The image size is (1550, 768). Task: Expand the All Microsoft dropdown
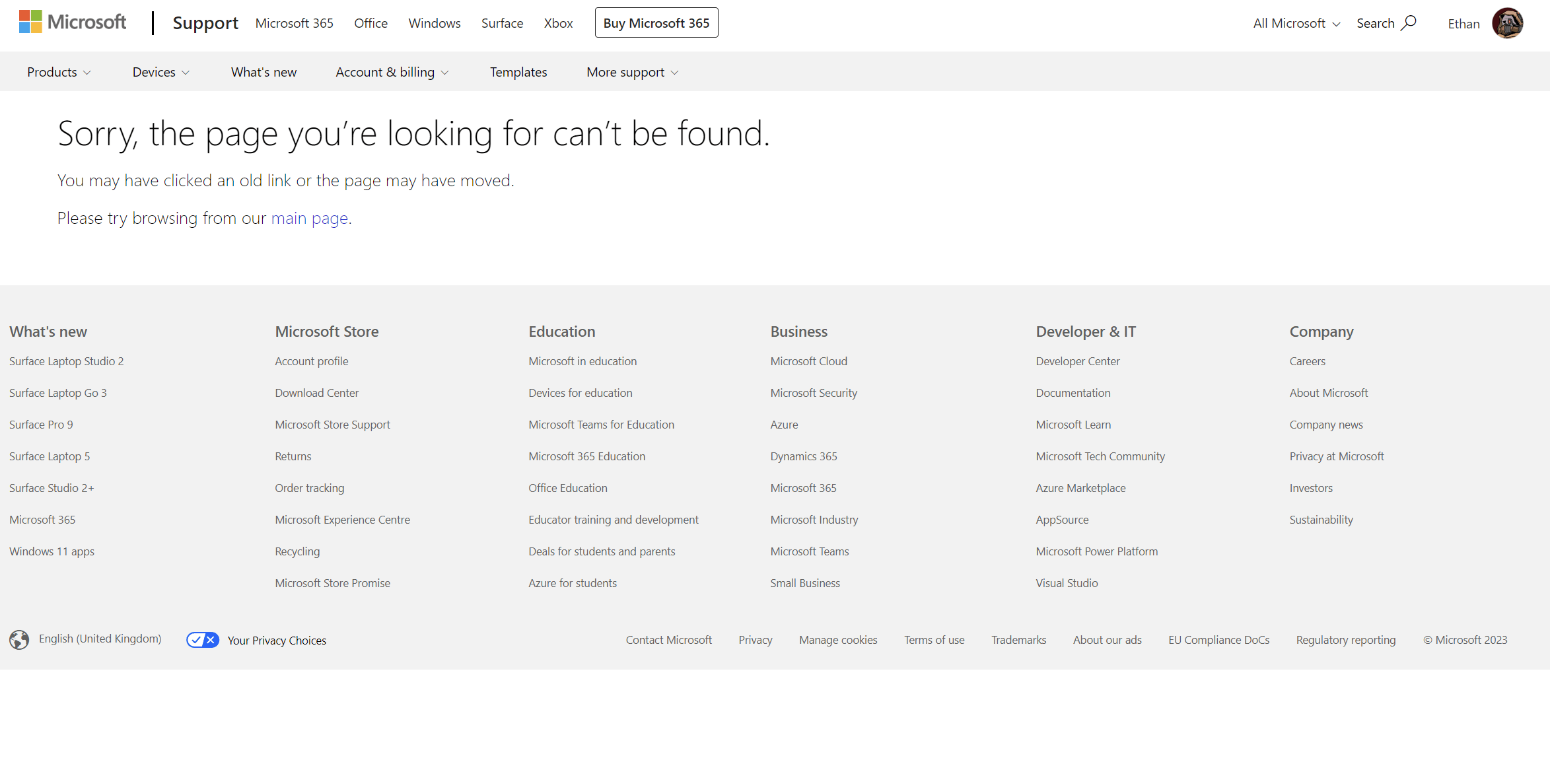[x=1296, y=23]
